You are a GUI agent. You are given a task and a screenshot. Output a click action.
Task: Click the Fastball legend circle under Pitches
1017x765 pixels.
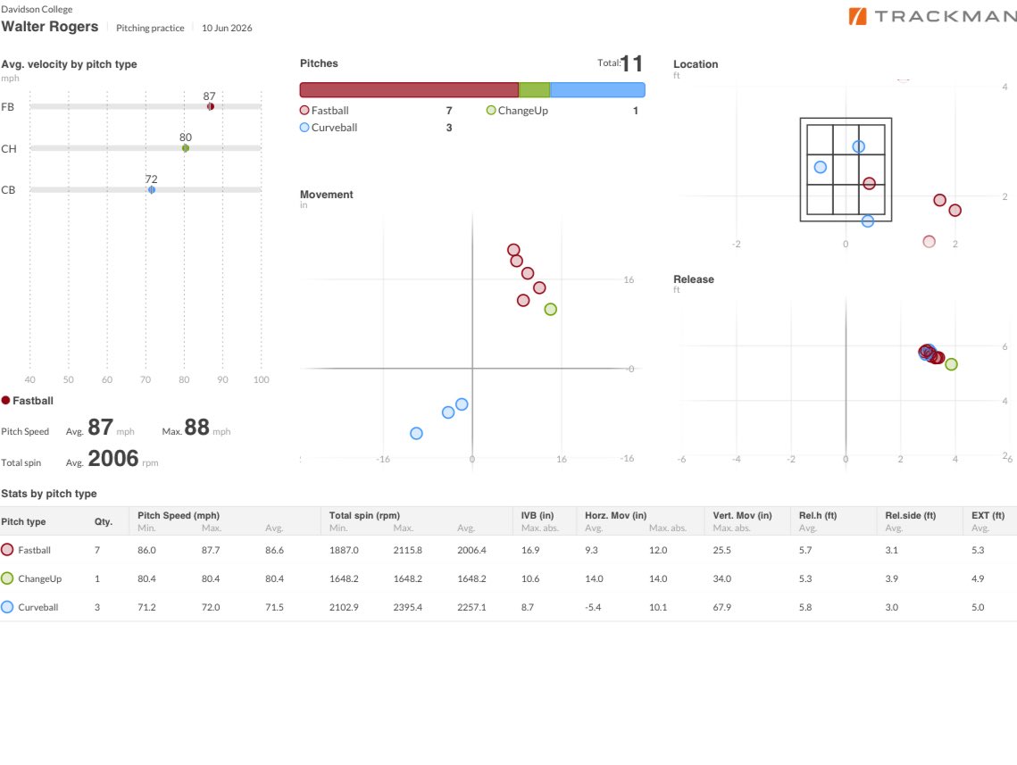pos(304,110)
